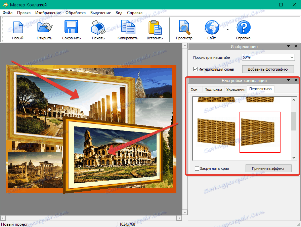Open the Справка menu in menu bar
This screenshot has width=301, height=227.
(135, 13)
